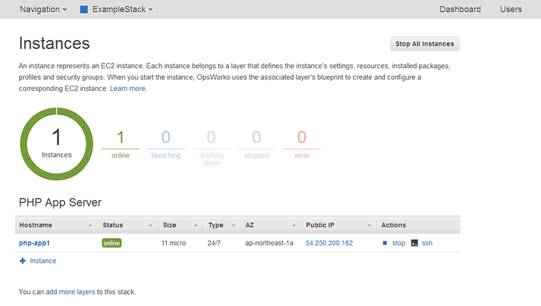Screen dimensions: 541x306
Task: Sort instances by Public IP column
Action: point(337,225)
